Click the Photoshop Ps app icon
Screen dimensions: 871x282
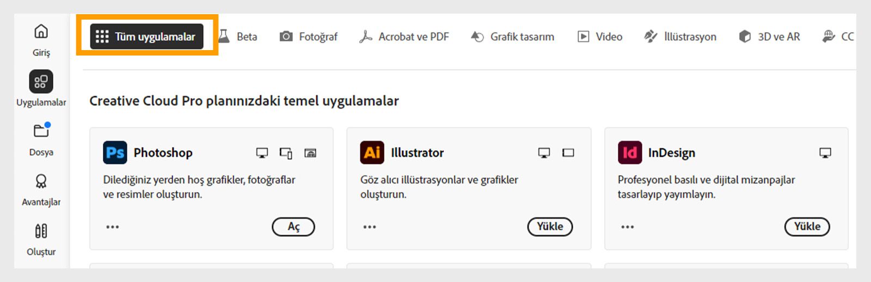[115, 152]
